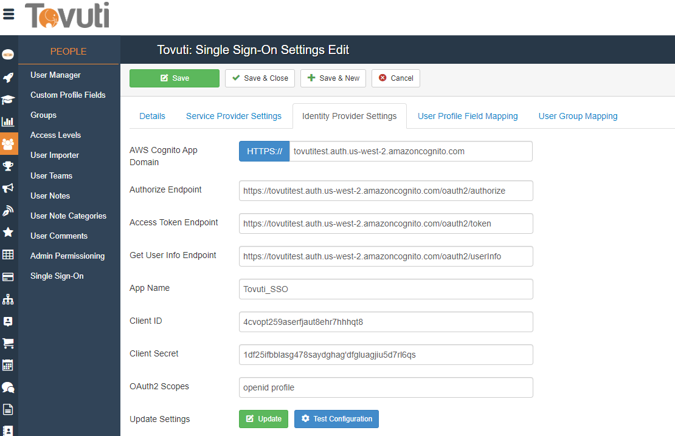Click the trophy icon in sidebar
Viewport: 675px width, 436px height.
(9, 166)
